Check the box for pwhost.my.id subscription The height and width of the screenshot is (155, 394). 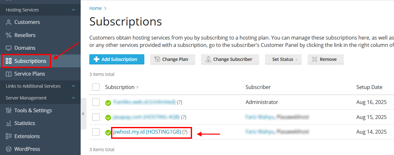[x=96, y=132]
